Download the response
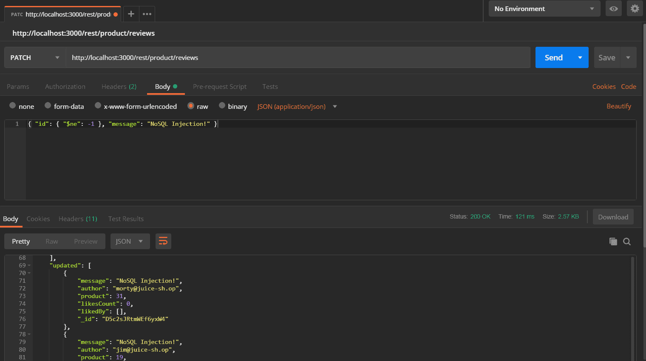The image size is (646, 361). [613, 217]
